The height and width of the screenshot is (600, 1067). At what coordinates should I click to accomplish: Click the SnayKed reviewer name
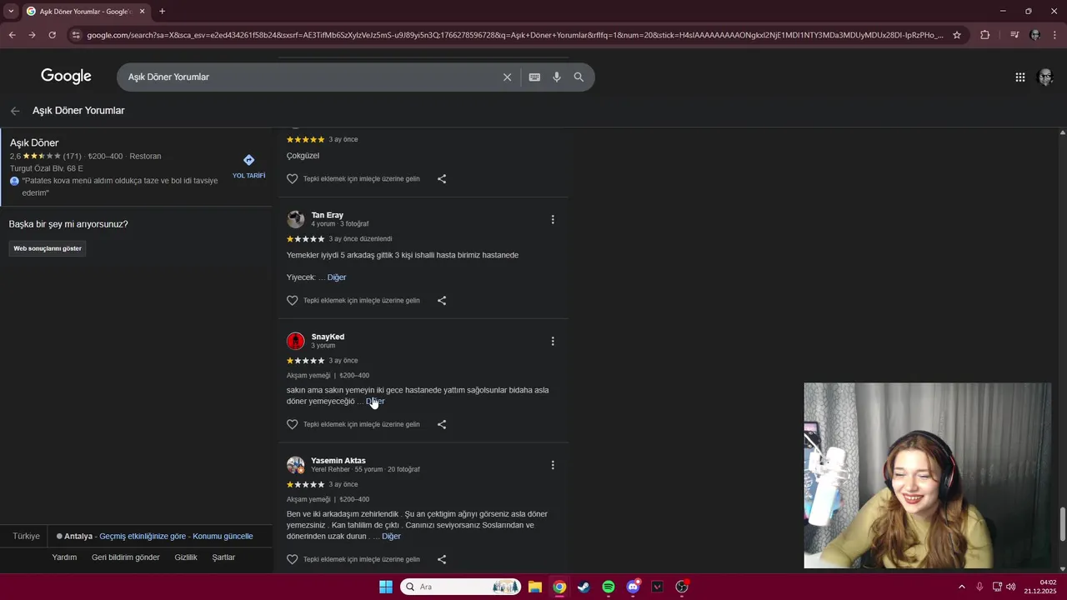pyautogui.click(x=328, y=337)
